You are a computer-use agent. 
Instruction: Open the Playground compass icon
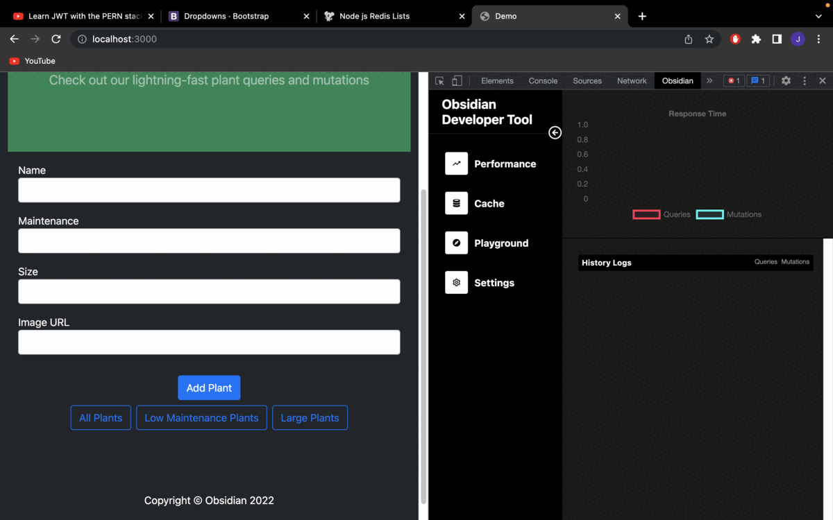[456, 243]
